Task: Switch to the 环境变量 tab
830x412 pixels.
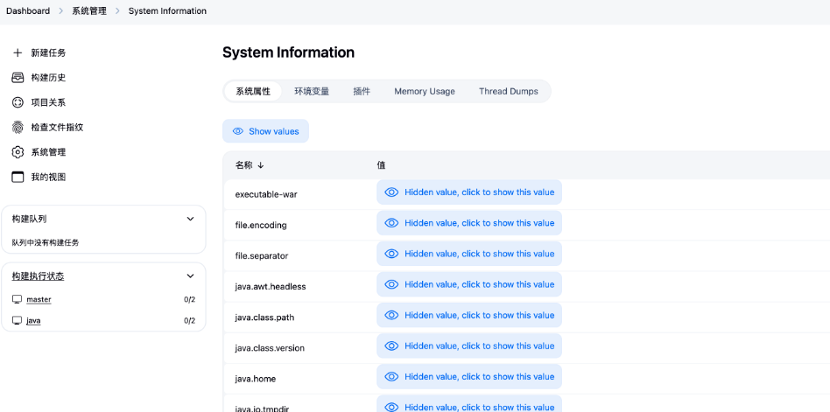Action: tap(312, 91)
